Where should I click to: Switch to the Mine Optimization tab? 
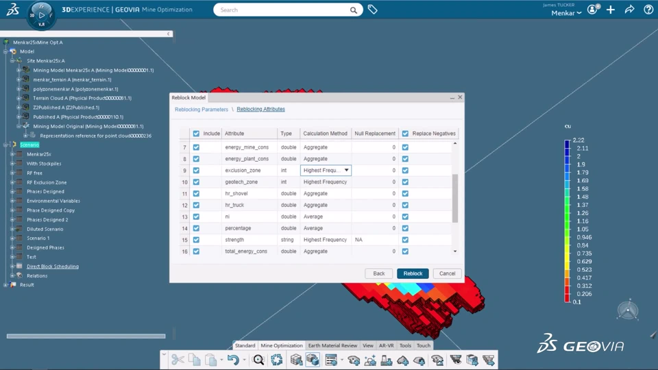coord(282,345)
